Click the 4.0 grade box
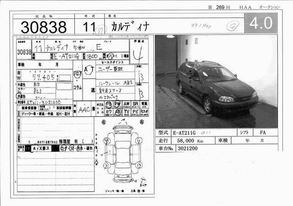The width and height of the screenshot is (293, 206). click(261, 23)
